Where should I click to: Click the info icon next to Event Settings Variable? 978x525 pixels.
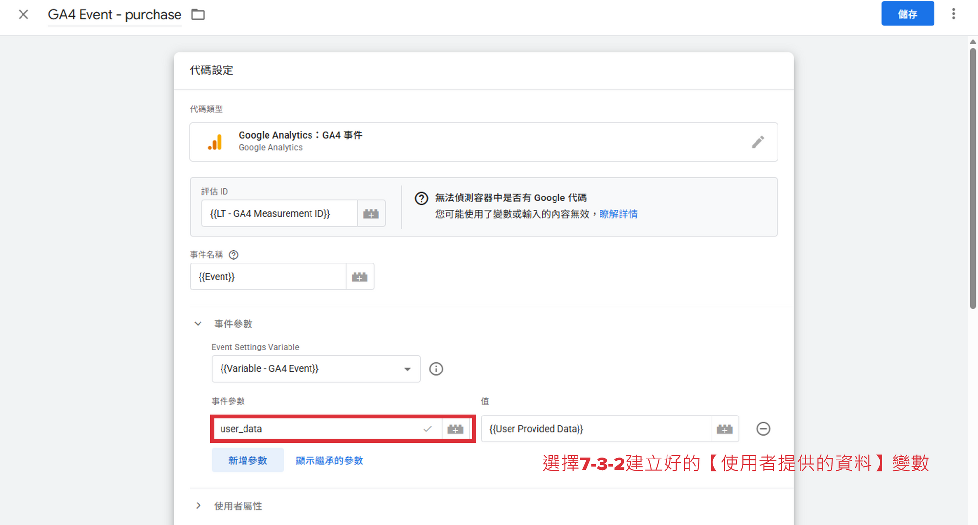point(436,369)
